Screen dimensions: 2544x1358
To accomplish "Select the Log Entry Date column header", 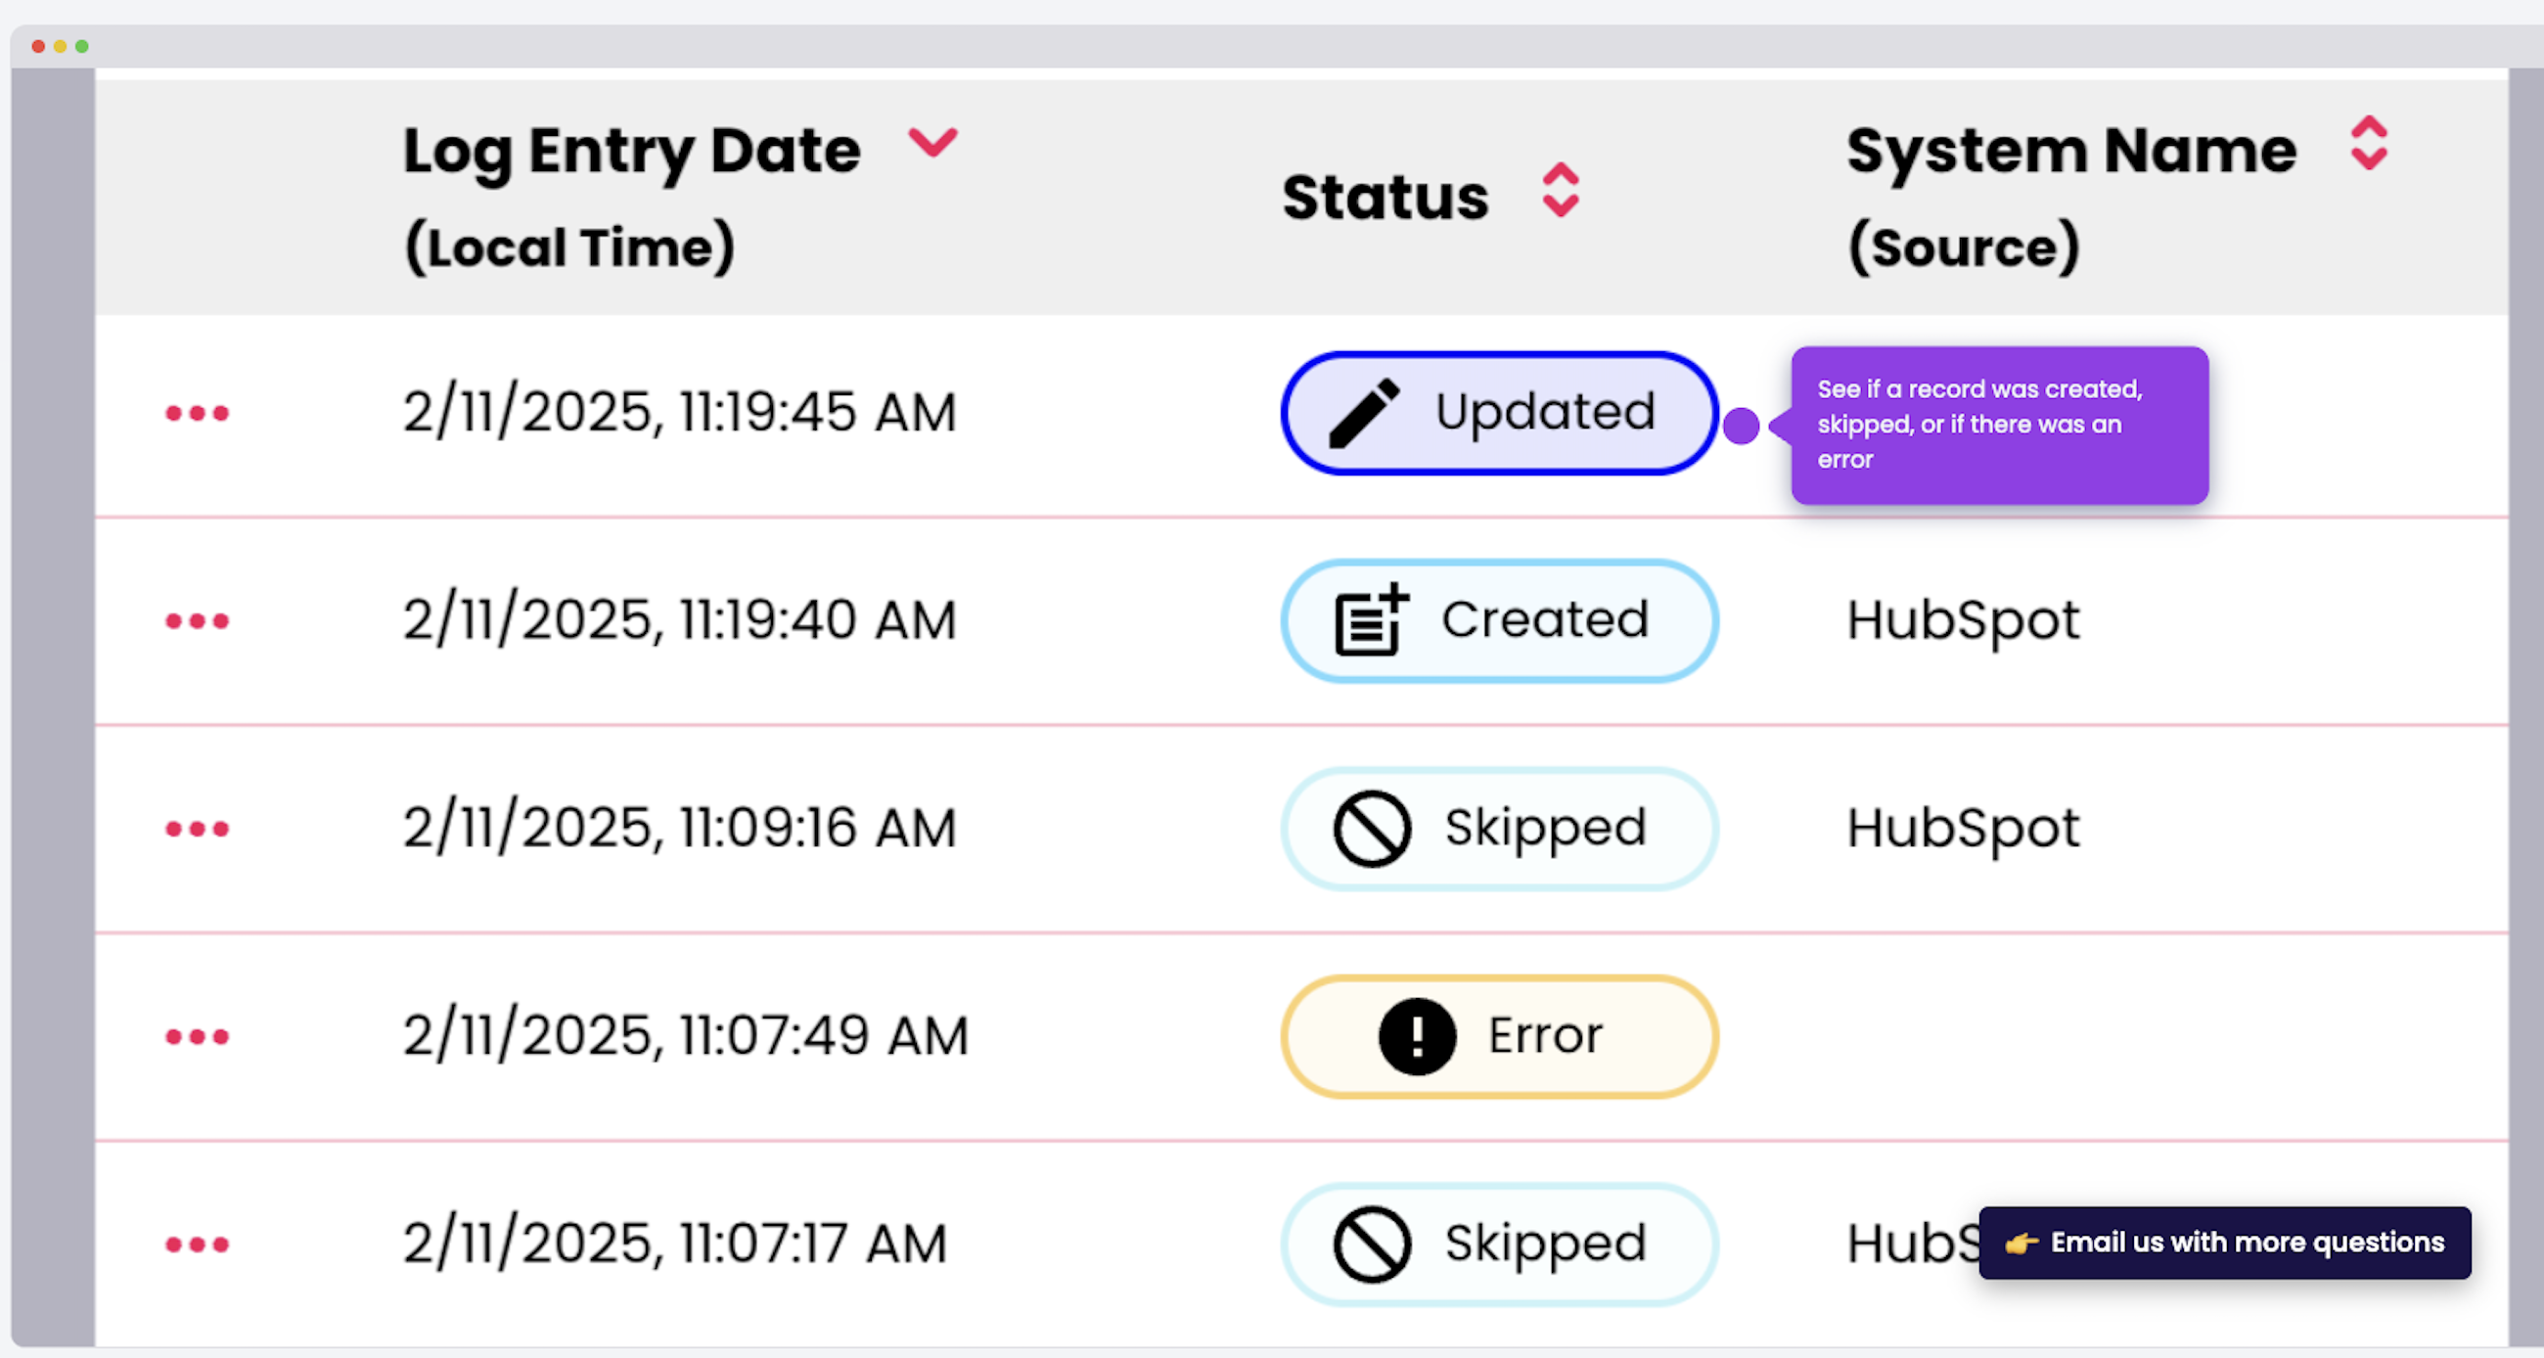I will (630, 148).
